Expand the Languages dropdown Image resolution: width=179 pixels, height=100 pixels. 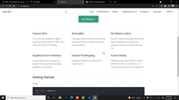[x=158, y=12]
